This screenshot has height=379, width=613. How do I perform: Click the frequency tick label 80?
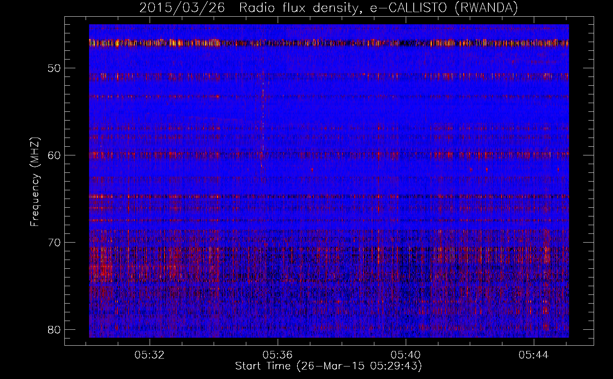54,329
